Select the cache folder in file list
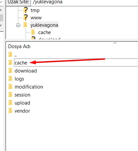The height and width of the screenshot is (151, 138). [21, 63]
